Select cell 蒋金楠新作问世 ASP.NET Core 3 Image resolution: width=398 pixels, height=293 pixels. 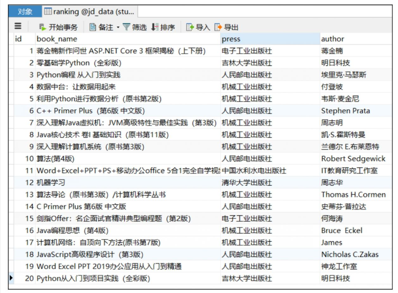coord(128,51)
